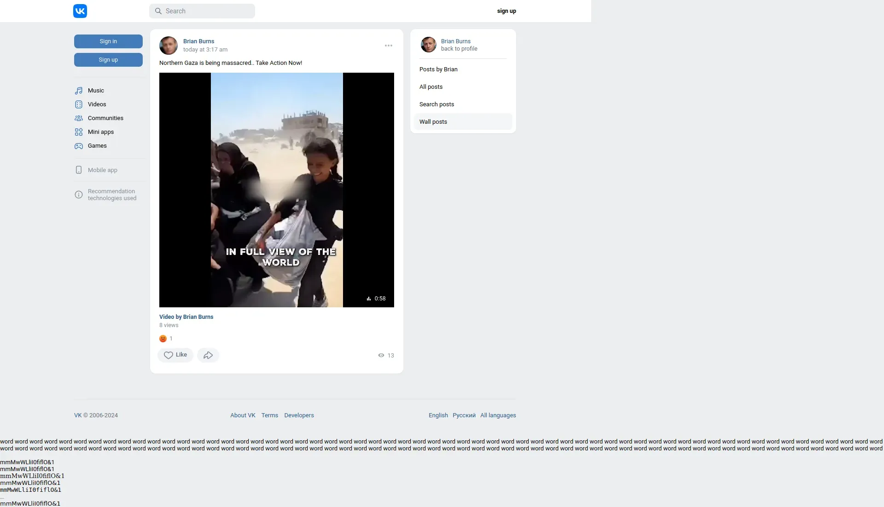Viewport: 884px width, 507px height.
Task: Open the All languages selector
Action: tap(498, 415)
